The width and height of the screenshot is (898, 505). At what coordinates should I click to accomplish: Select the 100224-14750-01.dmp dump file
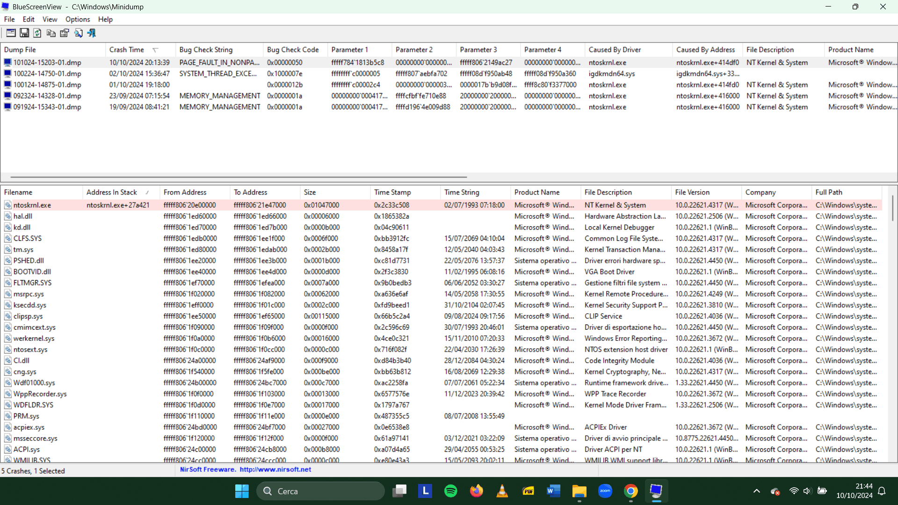pyautogui.click(x=47, y=73)
